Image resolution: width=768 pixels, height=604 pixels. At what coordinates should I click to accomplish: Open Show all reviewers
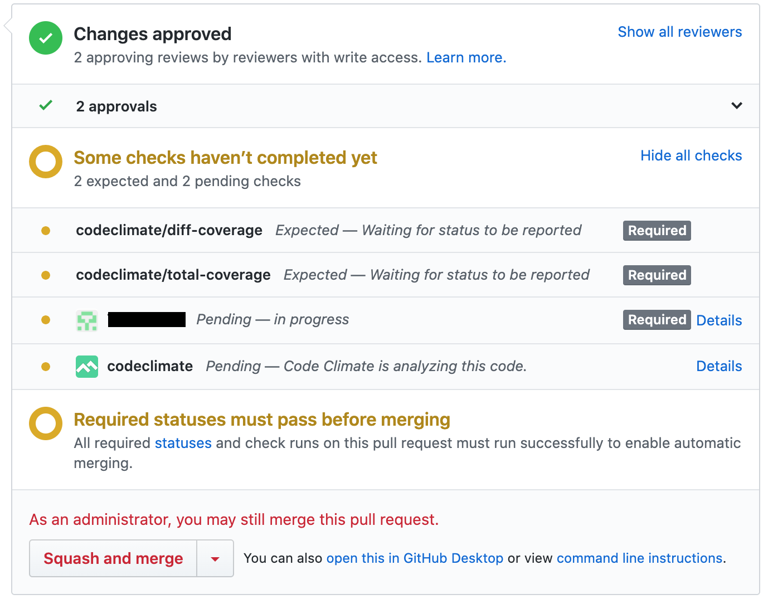679,32
